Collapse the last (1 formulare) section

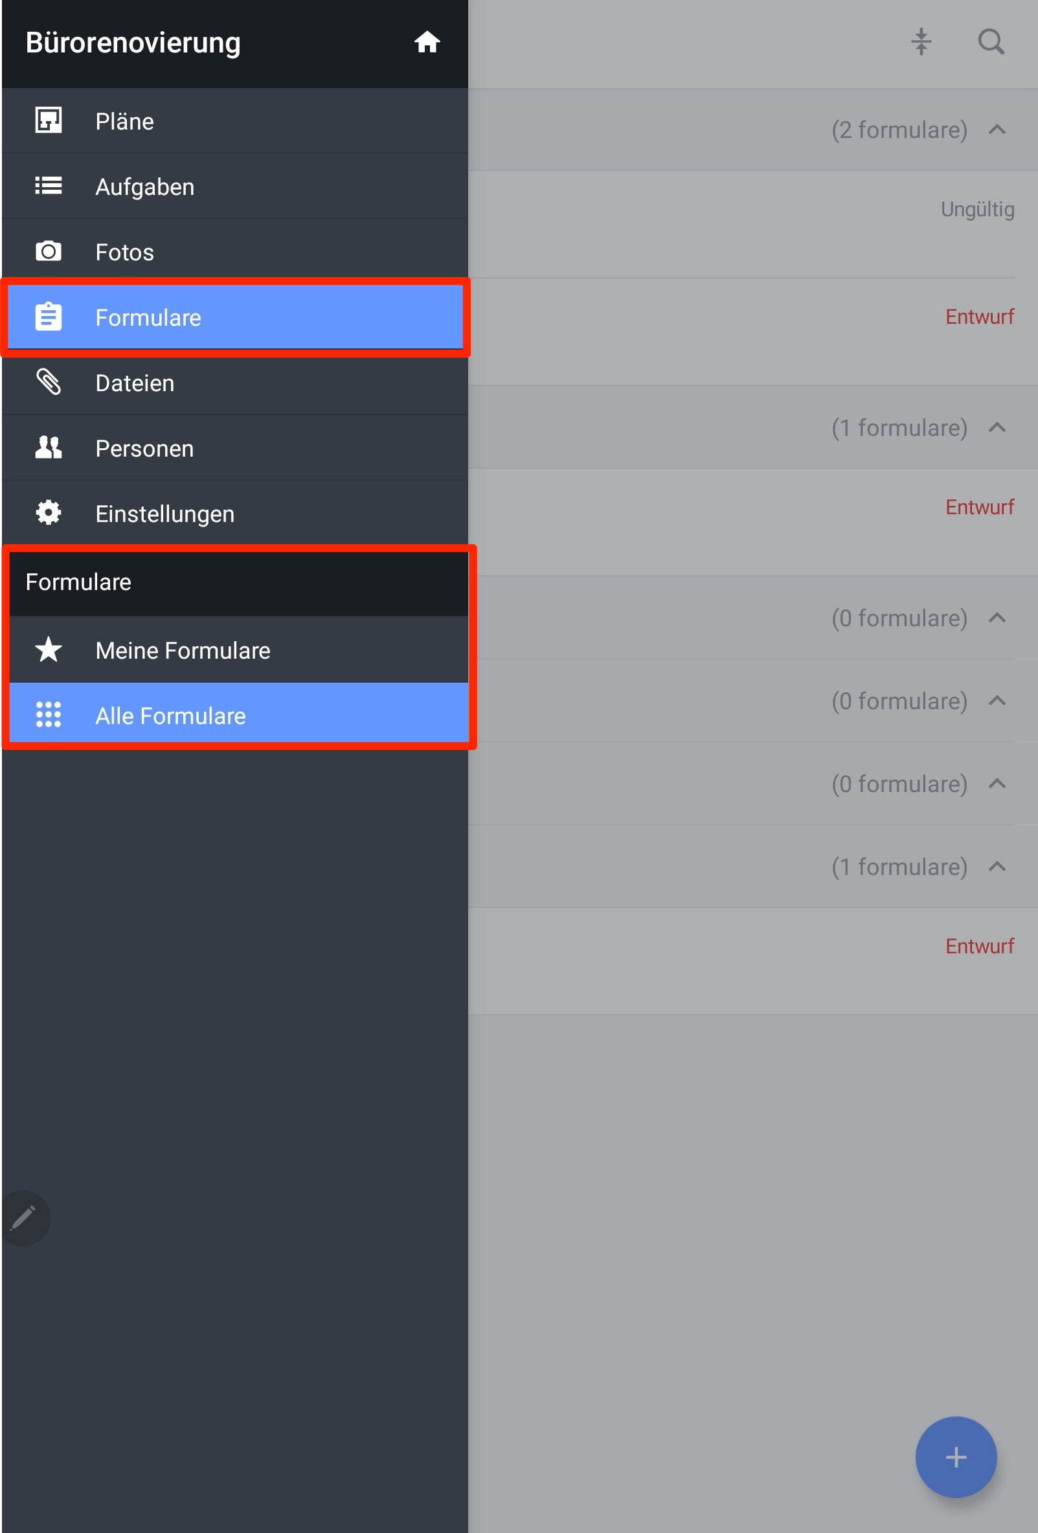point(997,866)
